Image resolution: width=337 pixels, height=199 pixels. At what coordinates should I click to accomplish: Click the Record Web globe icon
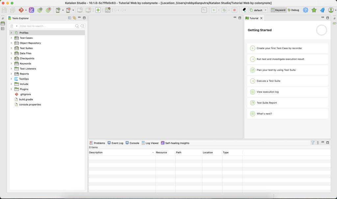(48, 10)
